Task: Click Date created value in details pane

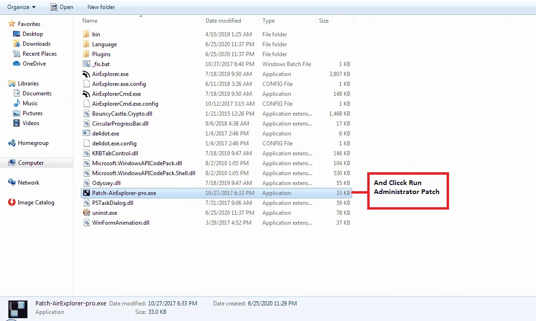Action: [272, 303]
